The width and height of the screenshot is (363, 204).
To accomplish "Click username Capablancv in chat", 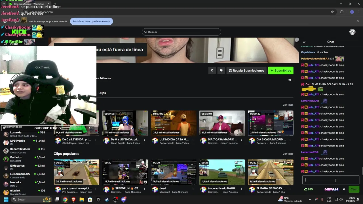I will (308, 52).
